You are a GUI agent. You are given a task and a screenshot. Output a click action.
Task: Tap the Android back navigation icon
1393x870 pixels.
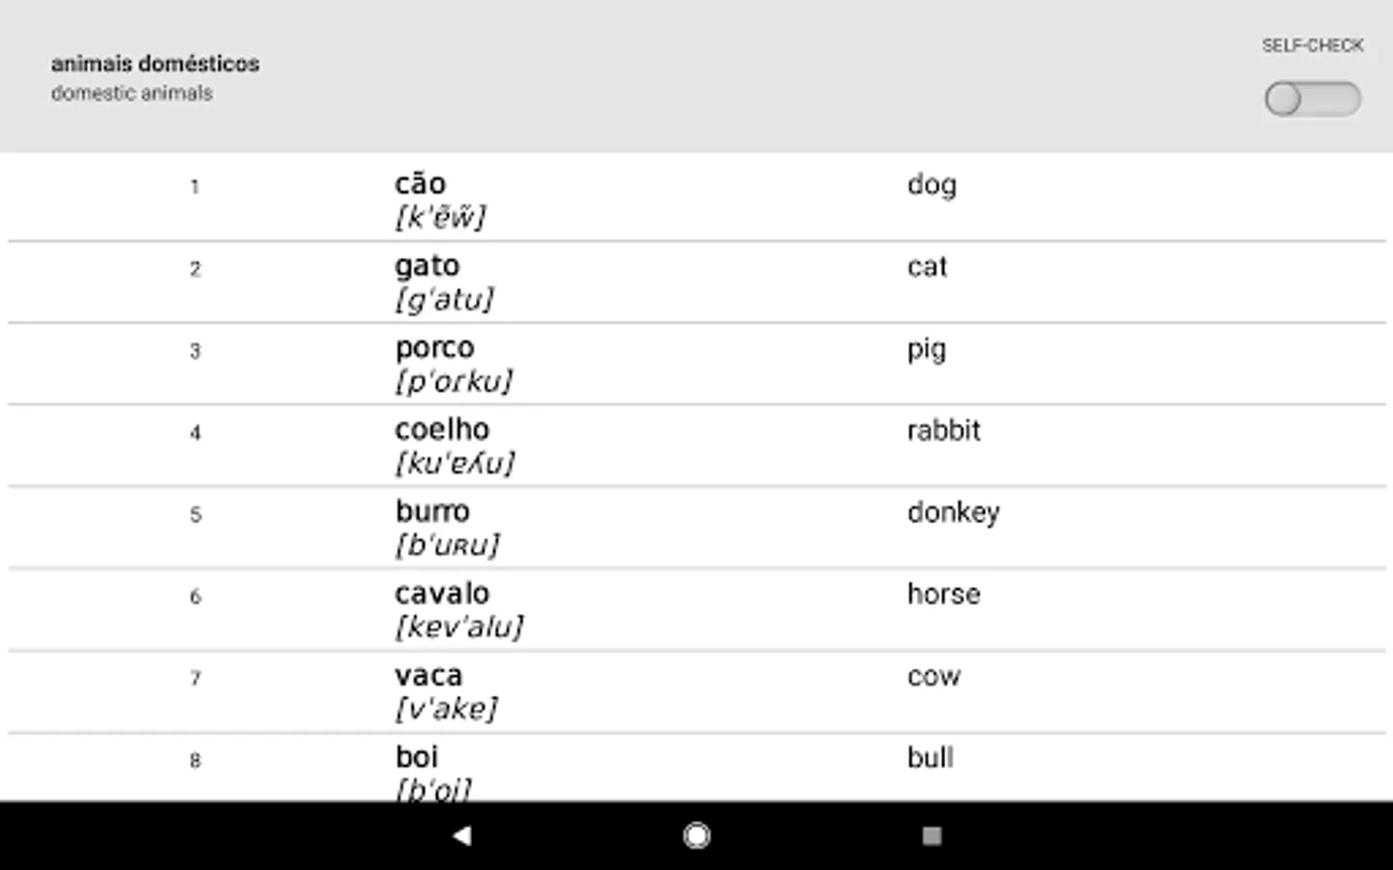[x=462, y=835]
